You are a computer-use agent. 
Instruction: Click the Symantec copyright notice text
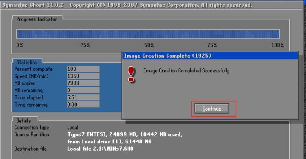161,5
